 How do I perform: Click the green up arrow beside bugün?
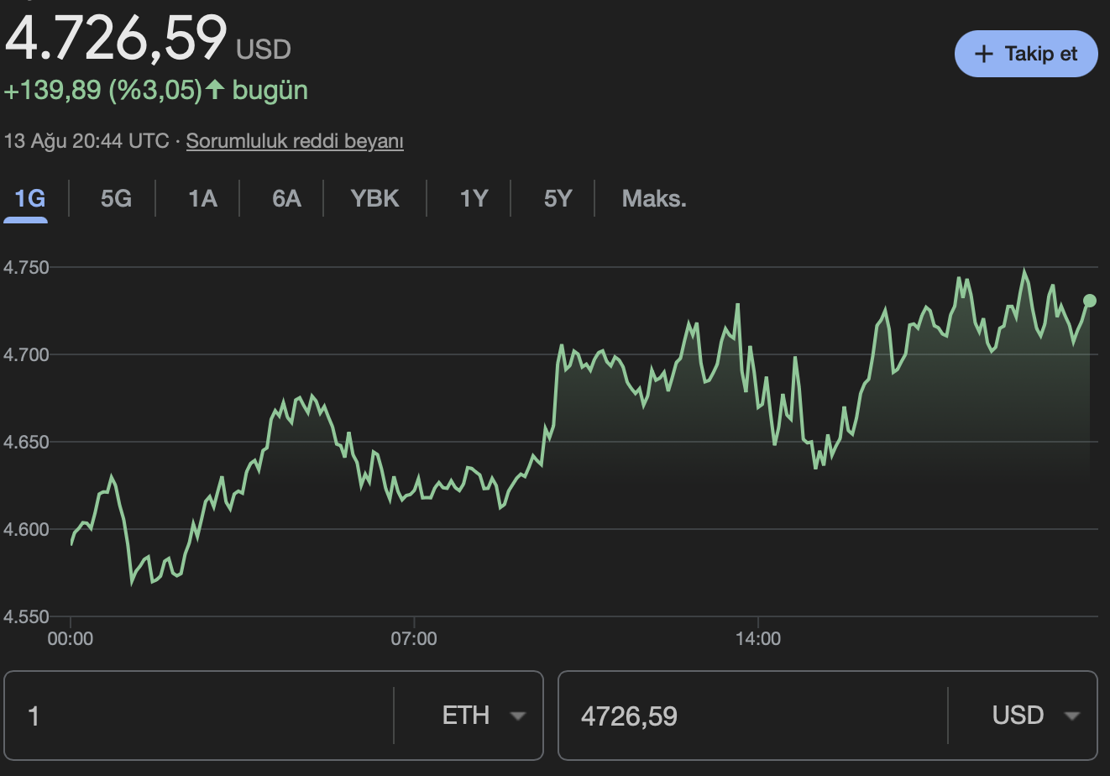pos(215,89)
